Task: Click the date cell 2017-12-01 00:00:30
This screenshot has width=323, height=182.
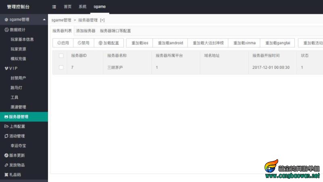Action: pyautogui.click(x=271, y=68)
